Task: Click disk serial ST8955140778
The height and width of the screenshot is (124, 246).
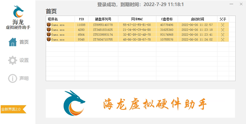Action: [x=103, y=25]
